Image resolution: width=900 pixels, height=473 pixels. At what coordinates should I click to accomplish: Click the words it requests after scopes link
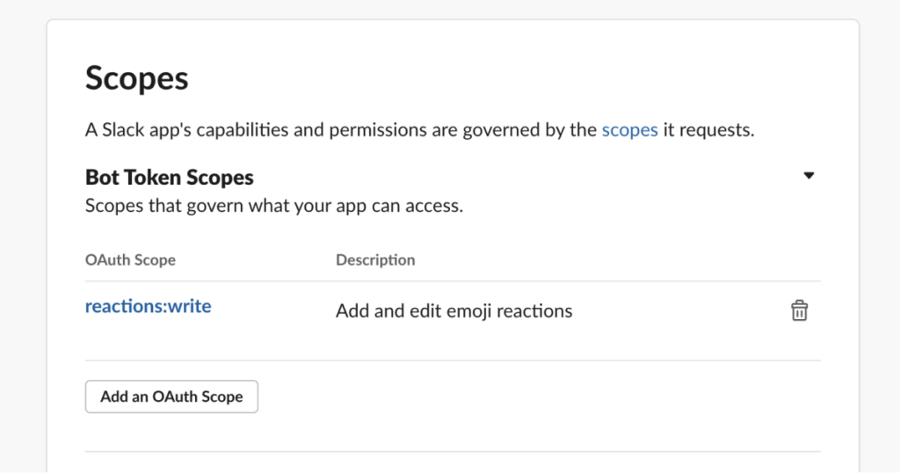click(x=707, y=130)
